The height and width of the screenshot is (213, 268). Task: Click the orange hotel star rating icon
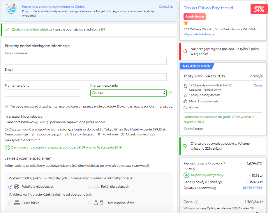click(186, 23)
